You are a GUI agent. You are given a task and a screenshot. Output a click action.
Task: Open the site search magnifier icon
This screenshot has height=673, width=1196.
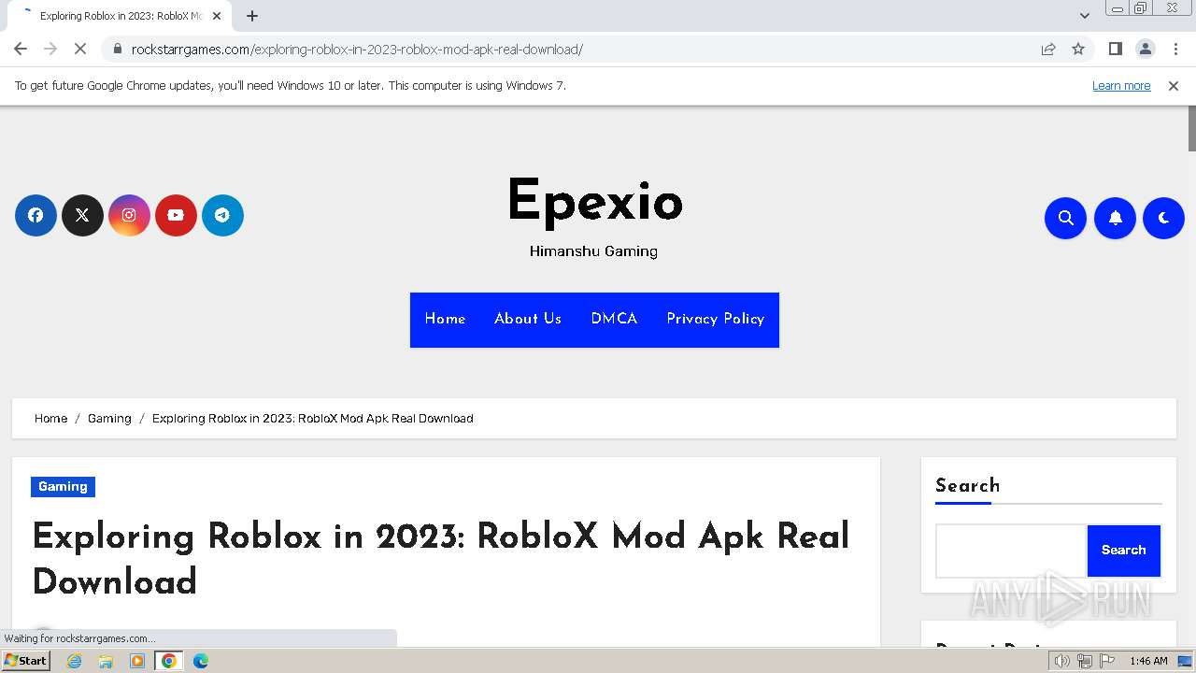1065,218
